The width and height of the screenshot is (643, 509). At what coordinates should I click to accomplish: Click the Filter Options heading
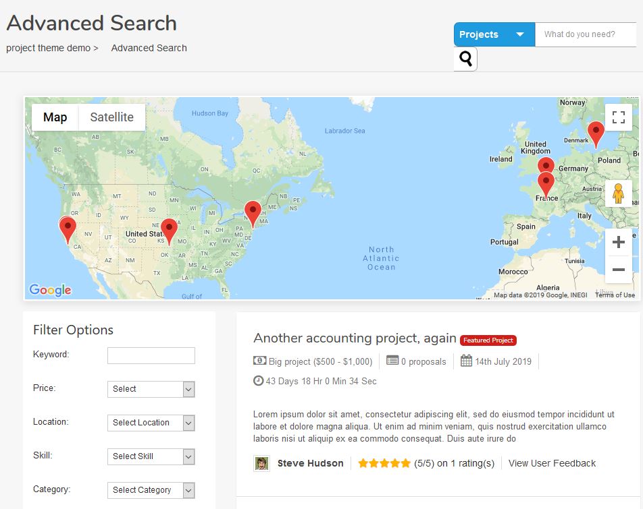73,330
